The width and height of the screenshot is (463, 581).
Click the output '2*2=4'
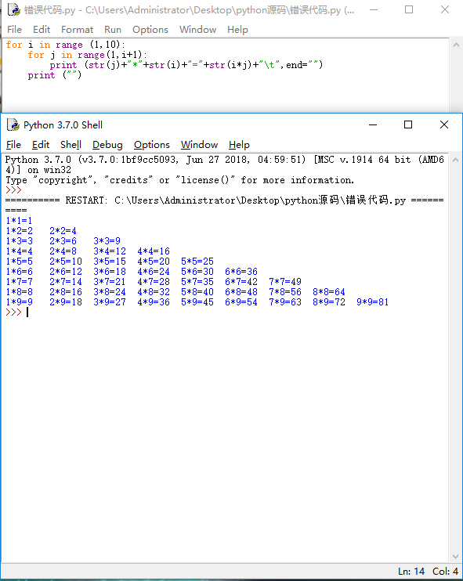[63, 231]
